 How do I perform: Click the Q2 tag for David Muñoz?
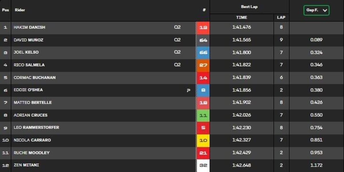click(177, 40)
